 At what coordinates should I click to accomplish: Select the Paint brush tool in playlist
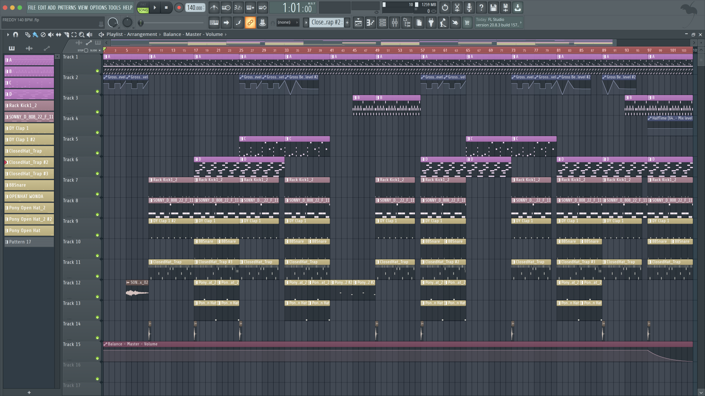(35, 34)
